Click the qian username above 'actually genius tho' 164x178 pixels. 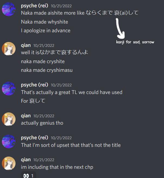[x=26, y=116]
